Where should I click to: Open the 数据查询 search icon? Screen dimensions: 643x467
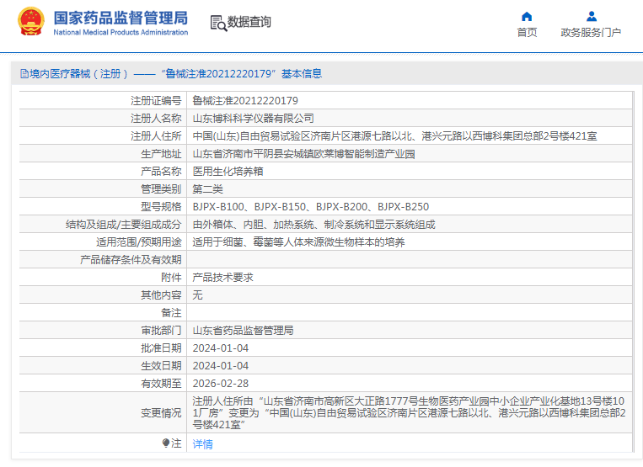click(x=218, y=23)
